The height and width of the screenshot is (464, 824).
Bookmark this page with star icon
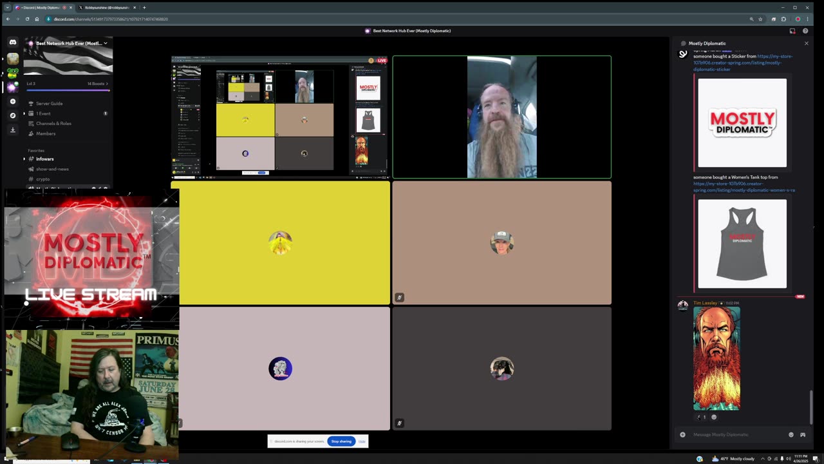click(760, 19)
